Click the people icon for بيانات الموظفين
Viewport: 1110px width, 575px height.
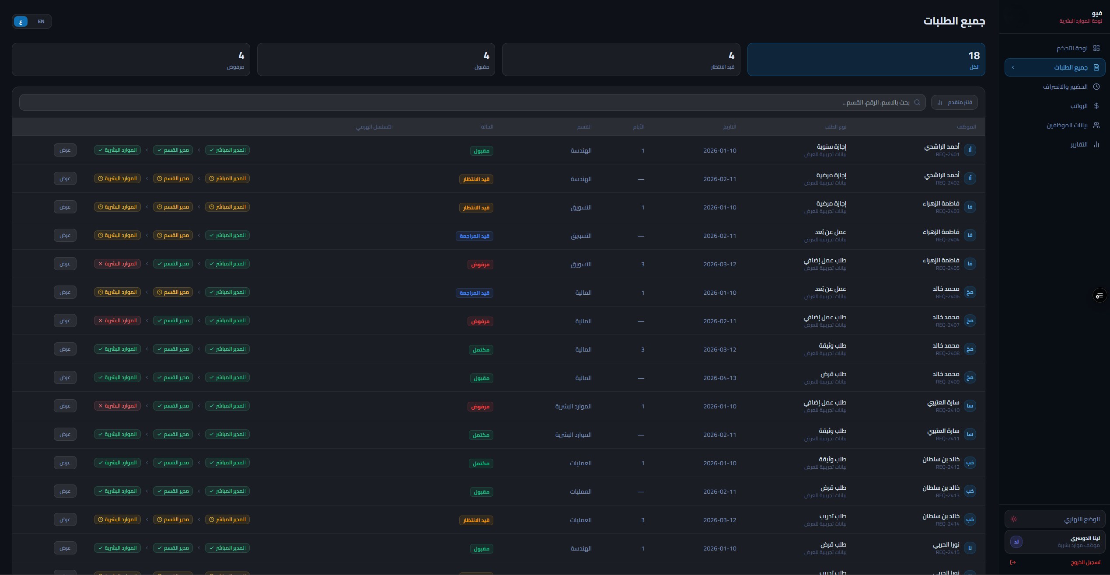[x=1096, y=125]
